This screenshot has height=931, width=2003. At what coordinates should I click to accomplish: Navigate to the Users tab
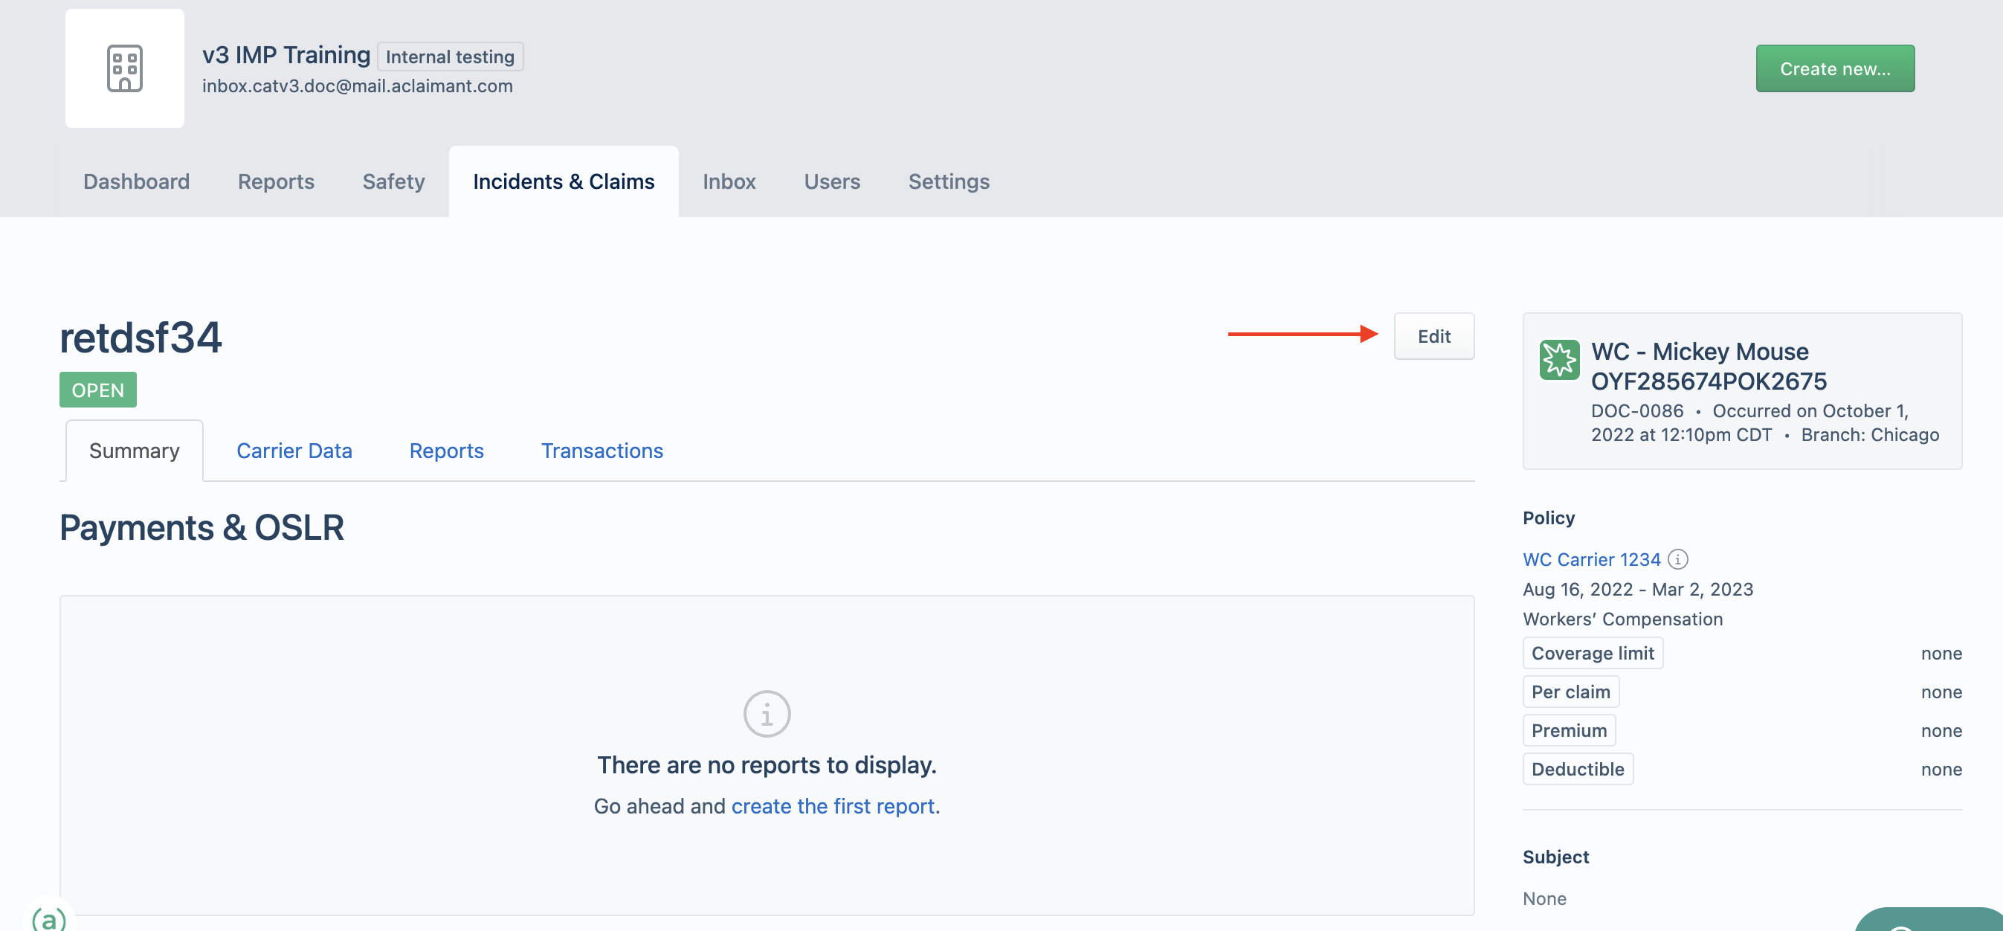coord(832,181)
